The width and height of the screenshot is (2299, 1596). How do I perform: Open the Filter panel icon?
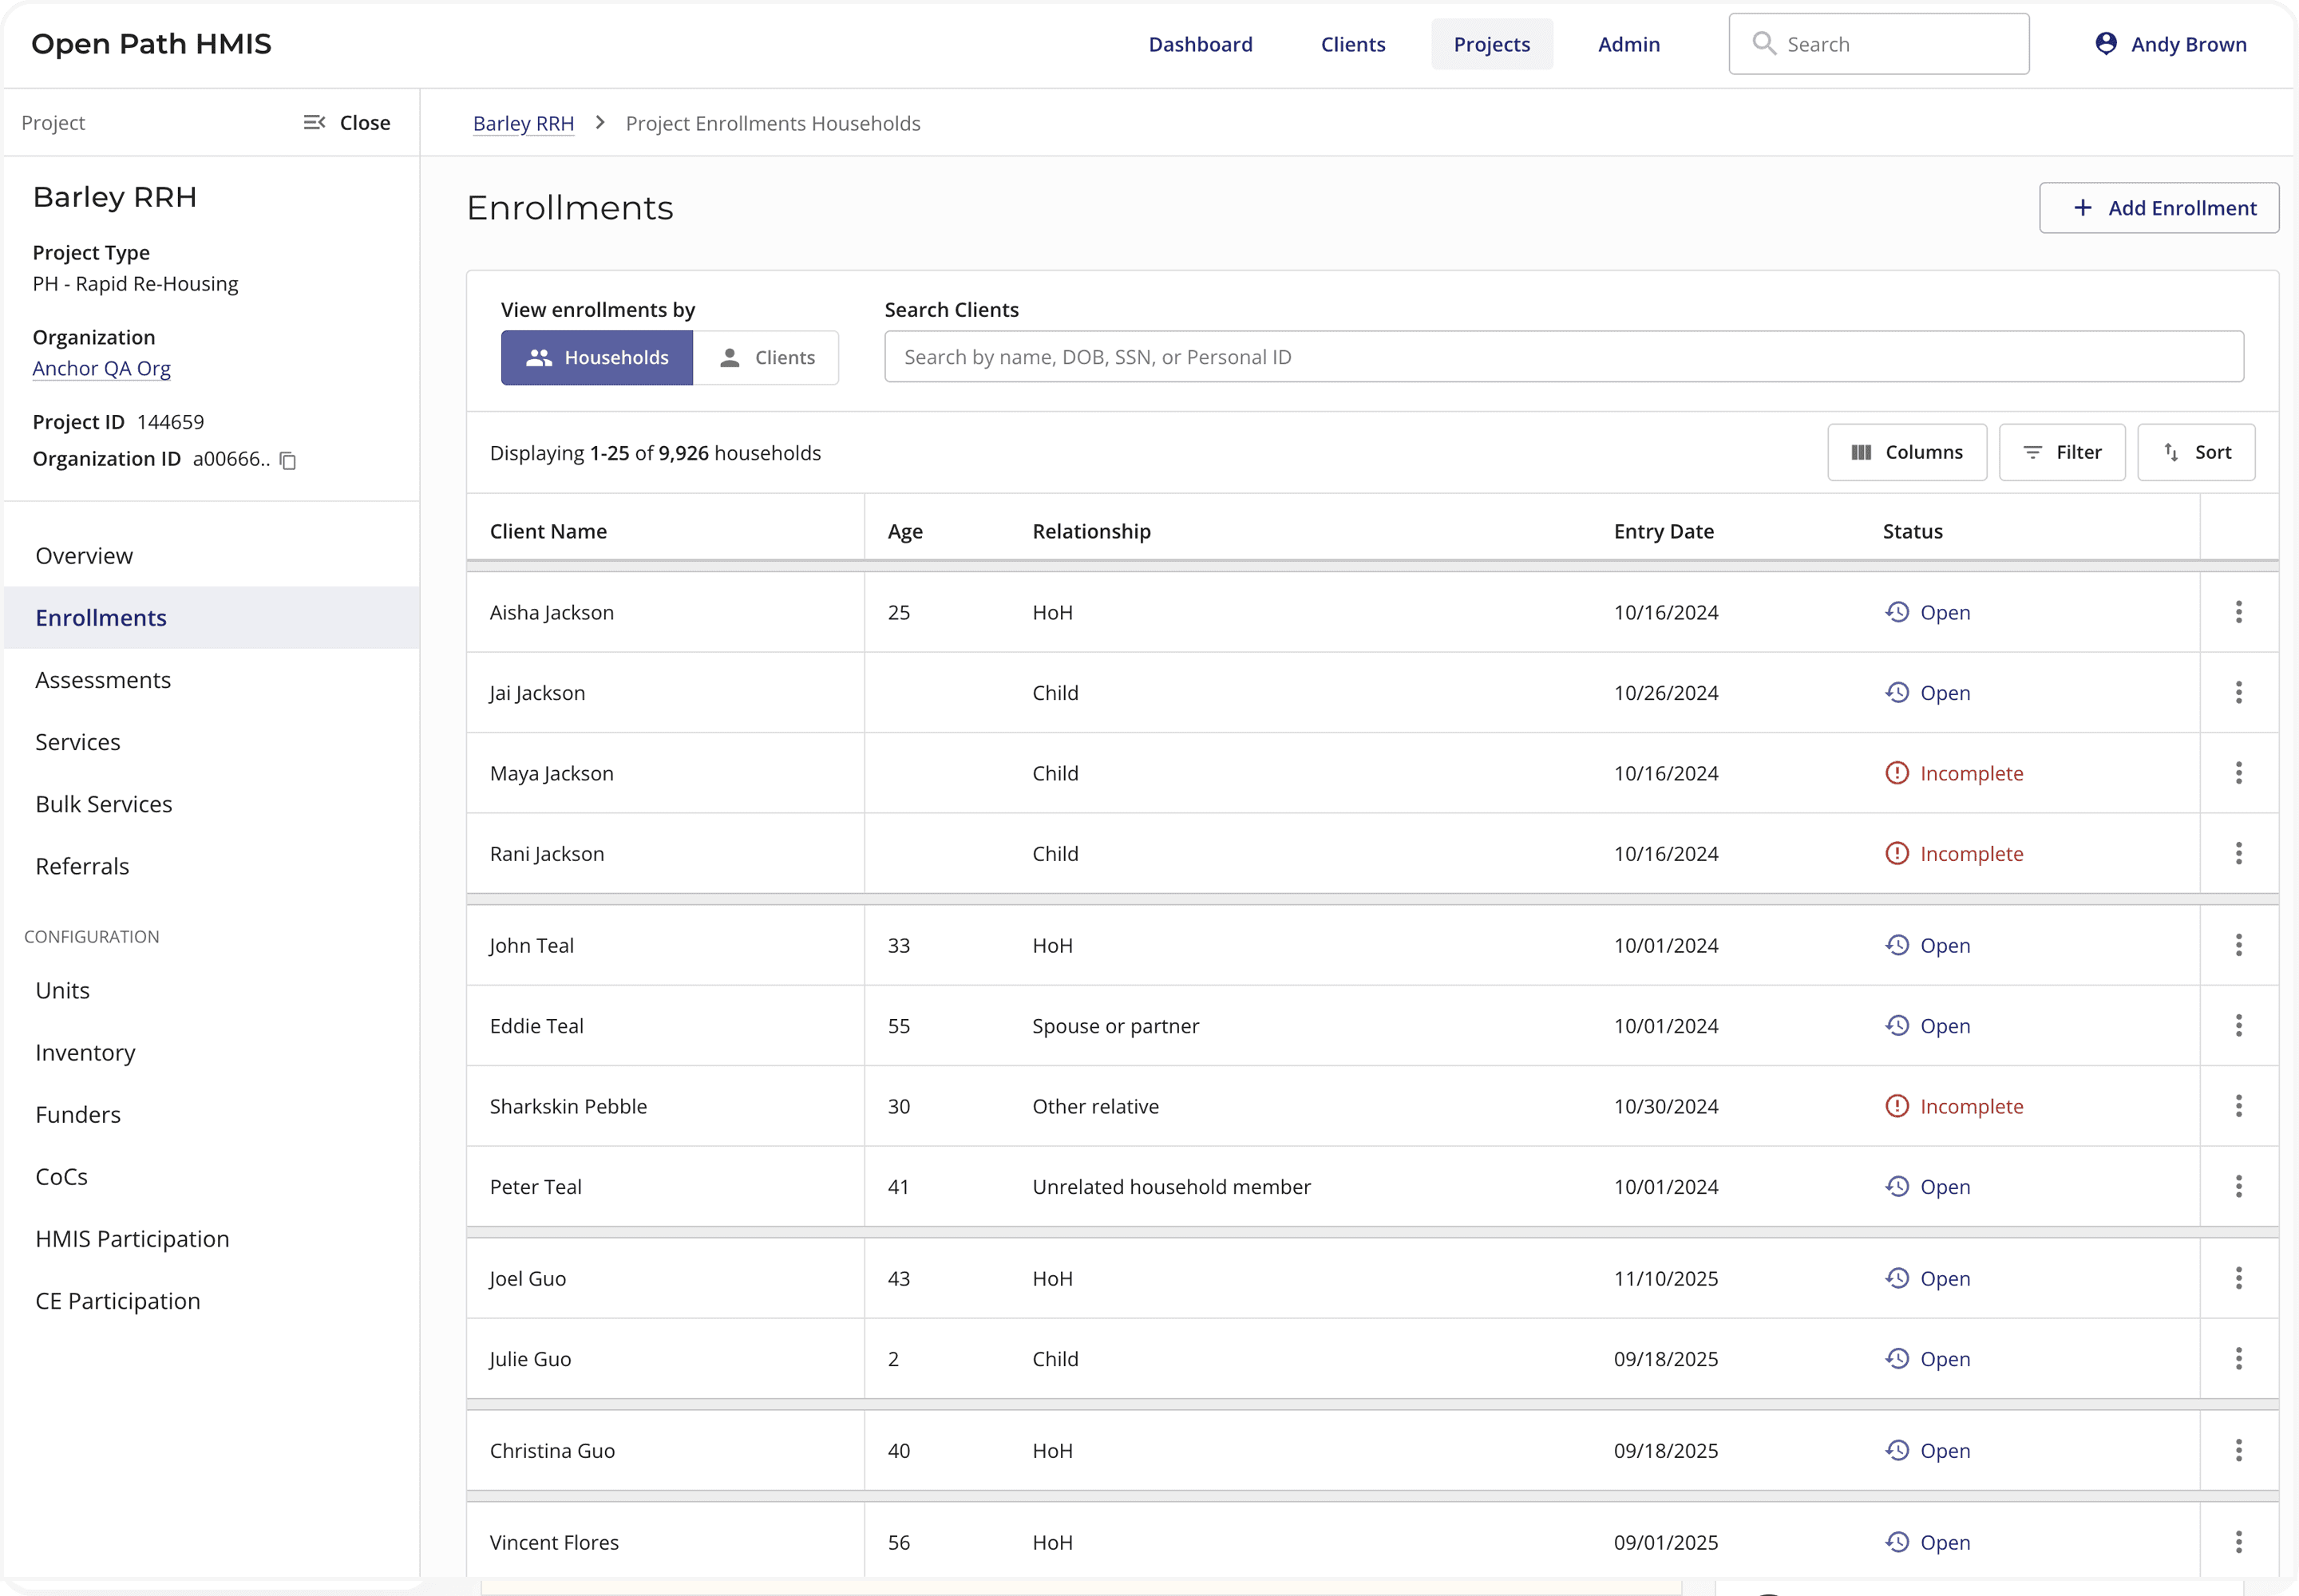pos(2033,452)
